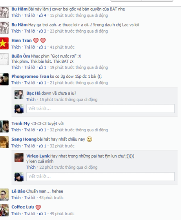Screen dimensions: 181x220
Task: Open Hien Tran's flag profile picture
Action: coord(4,43)
